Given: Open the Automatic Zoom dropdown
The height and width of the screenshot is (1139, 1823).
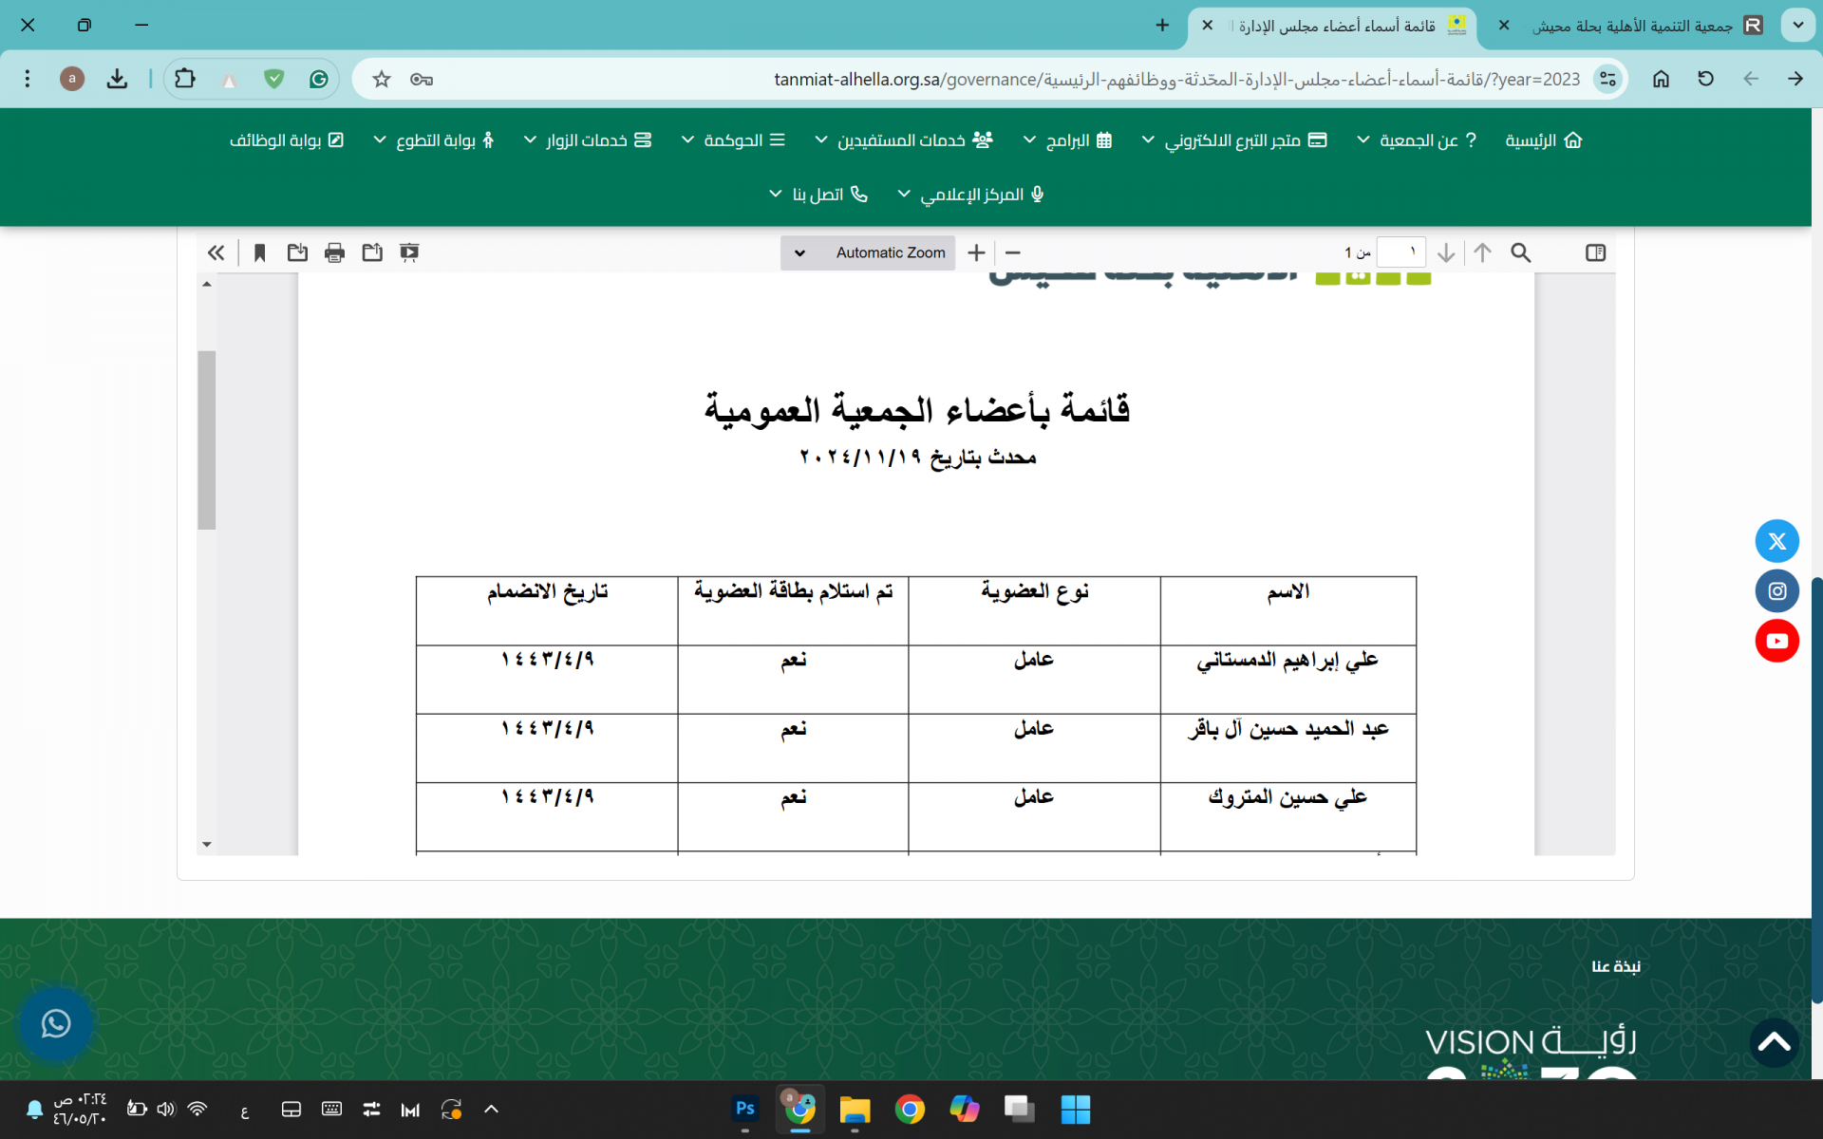Looking at the screenshot, I should coord(868,252).
